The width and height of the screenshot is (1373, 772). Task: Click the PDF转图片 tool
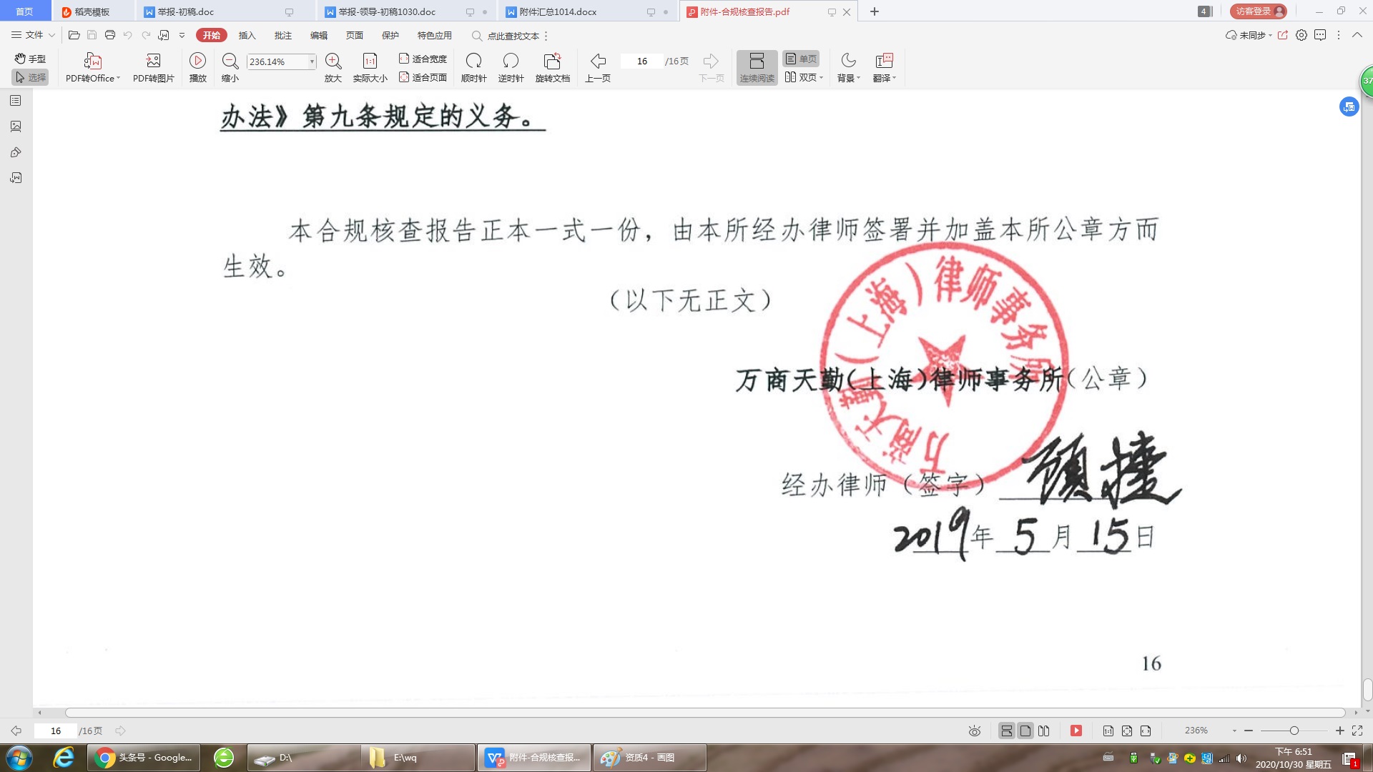tap(152, 68)
